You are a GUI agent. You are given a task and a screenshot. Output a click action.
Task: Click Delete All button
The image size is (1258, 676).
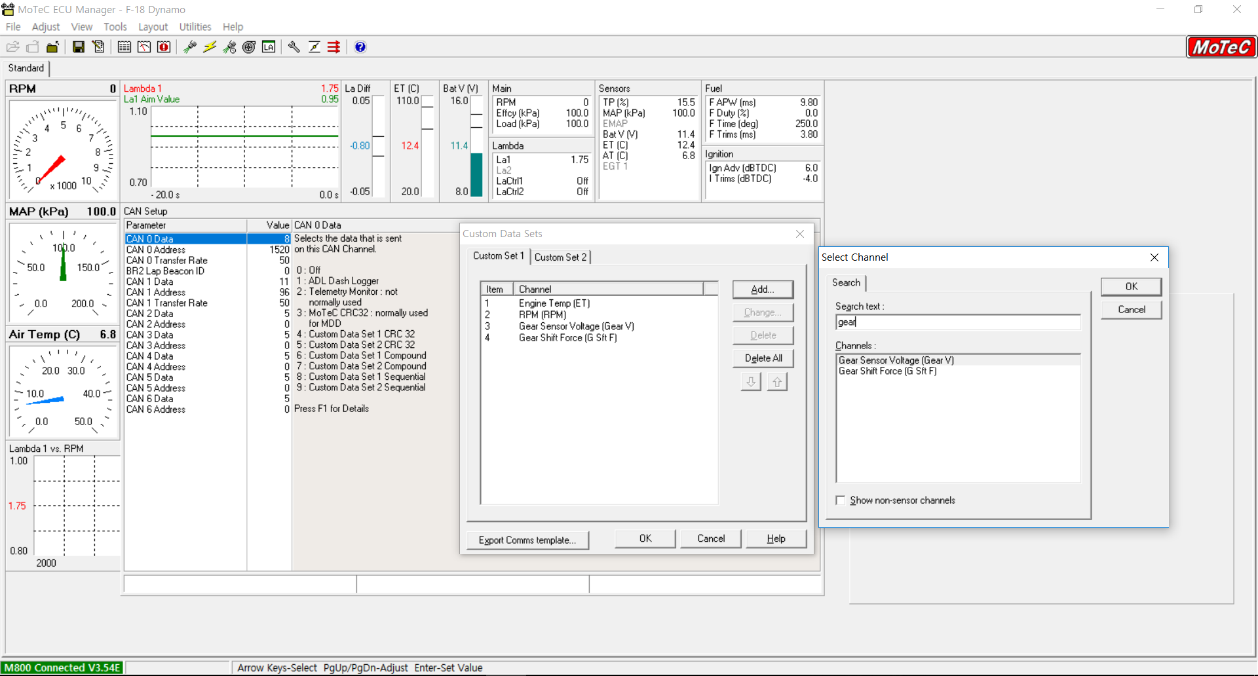[x=763, y=358]
